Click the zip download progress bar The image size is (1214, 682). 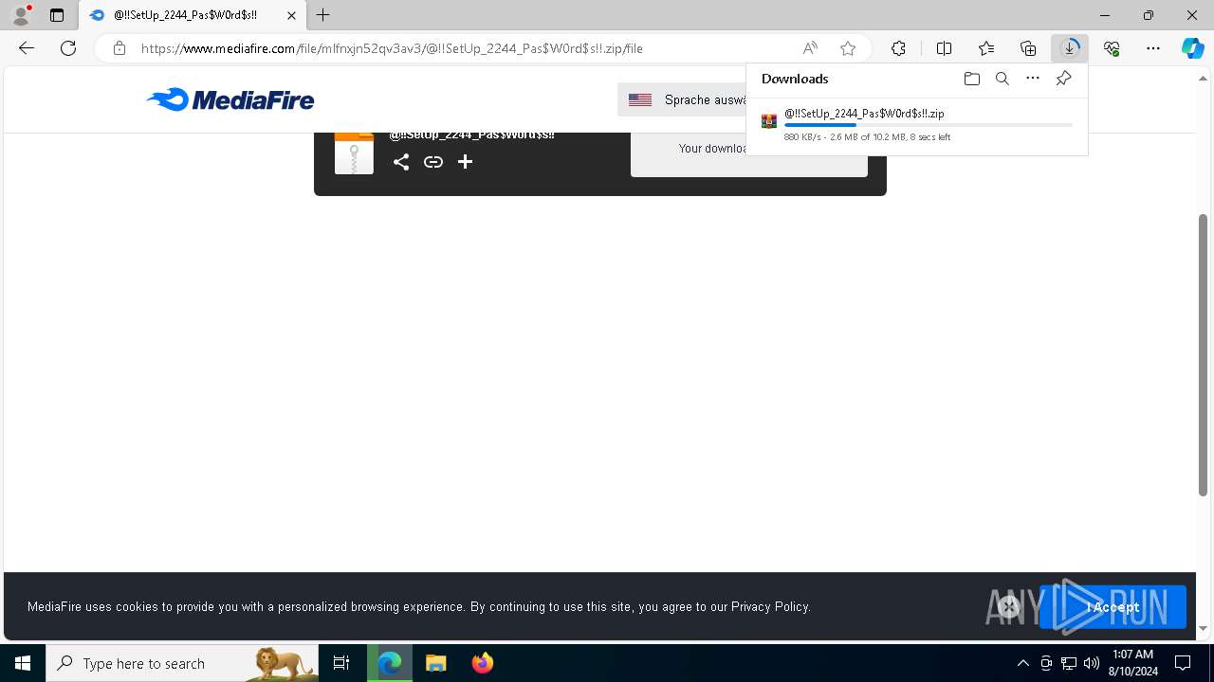click(929, 125)
